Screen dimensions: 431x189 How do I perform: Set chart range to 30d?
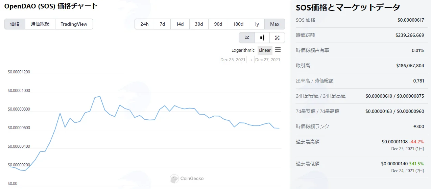click(x=199, y=24)
